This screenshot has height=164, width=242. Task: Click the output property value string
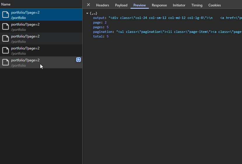tap(175, 18)
